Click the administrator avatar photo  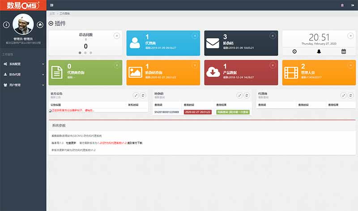23,24
